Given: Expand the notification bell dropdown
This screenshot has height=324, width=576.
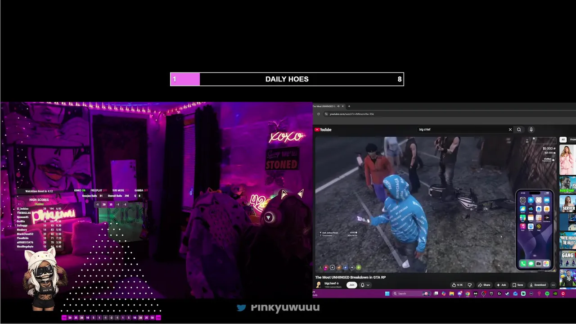Looking at the screenshot, I should pos(365,285).
